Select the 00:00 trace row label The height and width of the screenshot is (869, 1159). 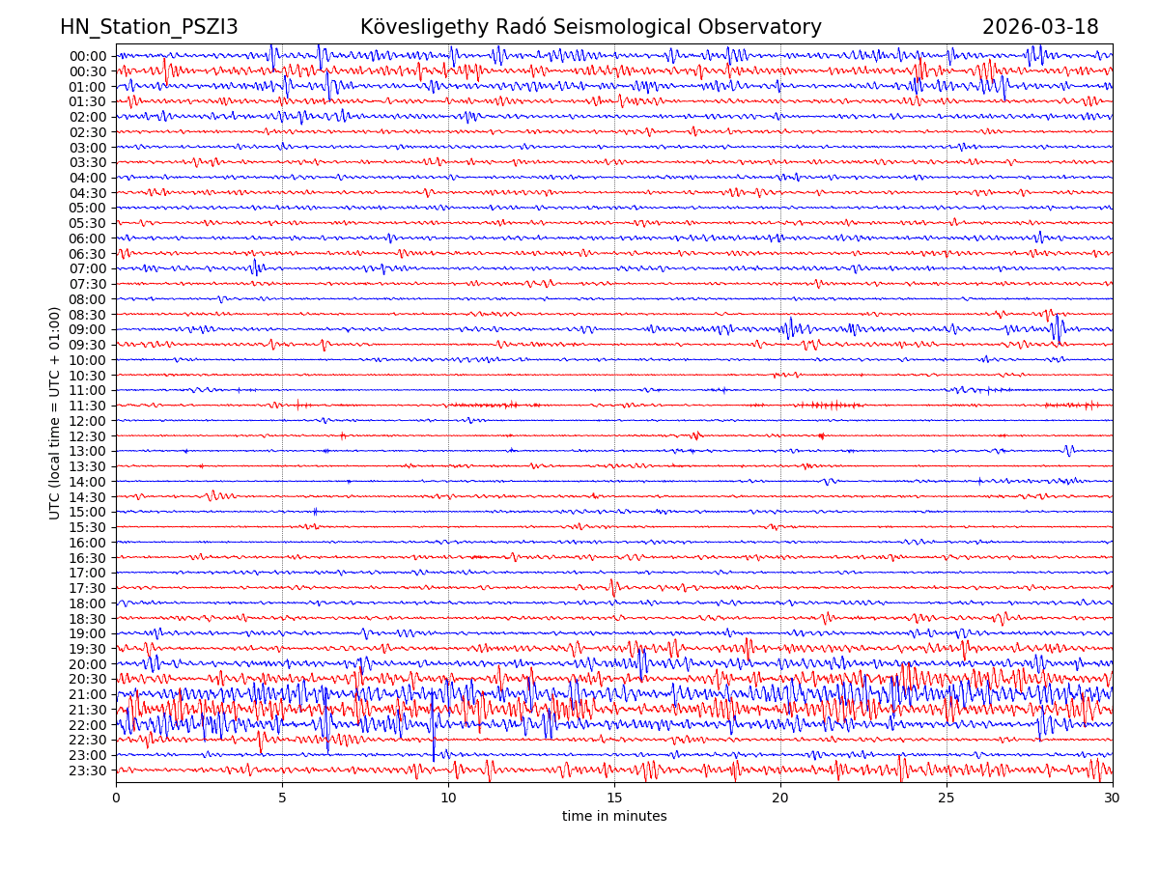coord(88,56)
